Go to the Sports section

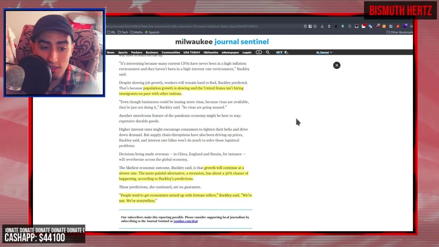[123, 52]
